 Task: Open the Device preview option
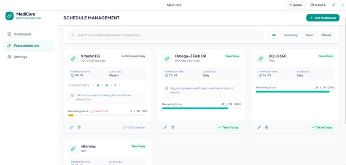[x=318, y=5]
